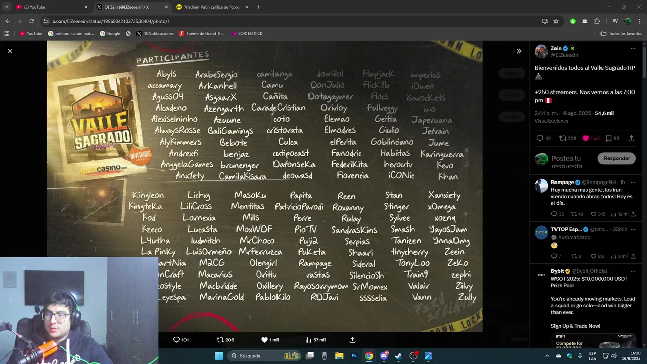647x364 pixels.
Task: Repost the TVTOP reply showing 3
Action: pos(574,256)
